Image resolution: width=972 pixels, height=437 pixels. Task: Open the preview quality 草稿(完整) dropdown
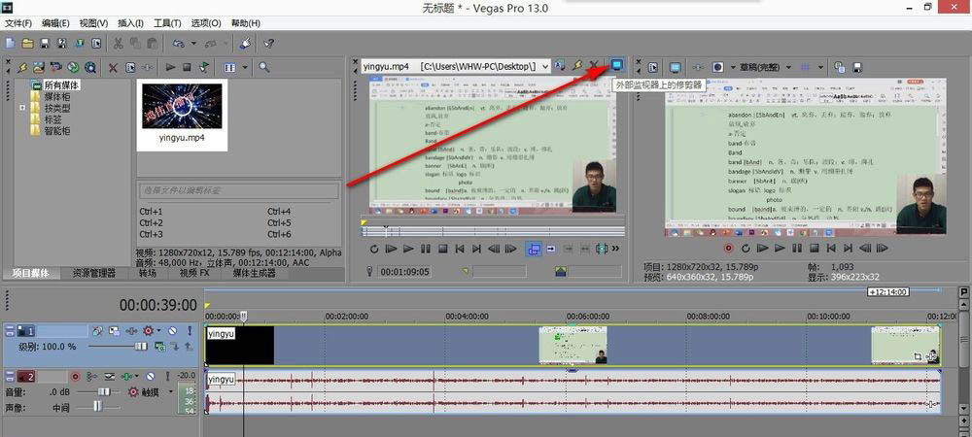(x=788, y=67)
